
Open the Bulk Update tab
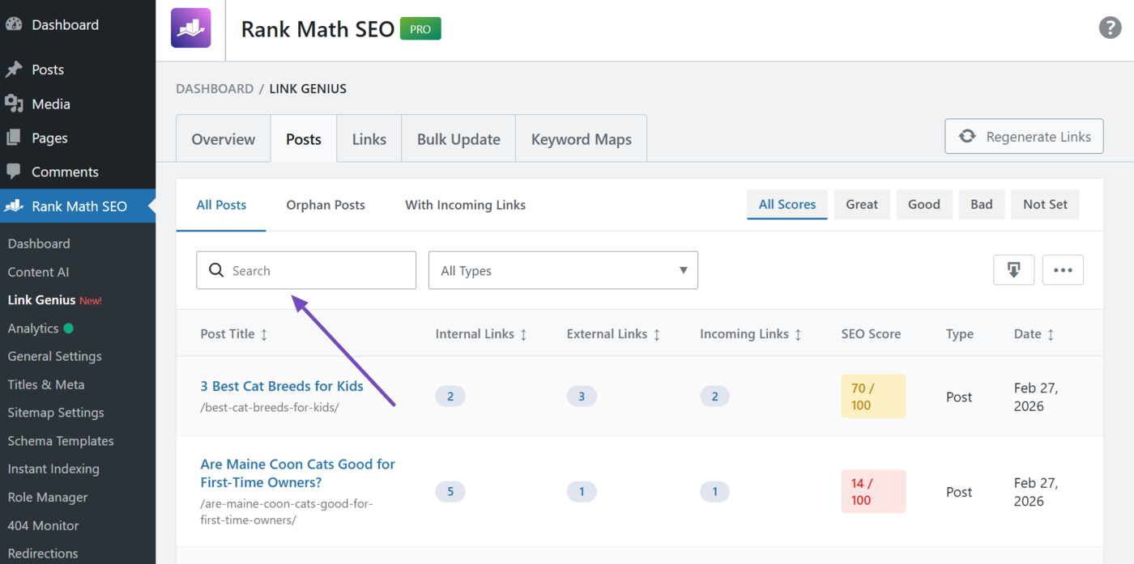458,139
